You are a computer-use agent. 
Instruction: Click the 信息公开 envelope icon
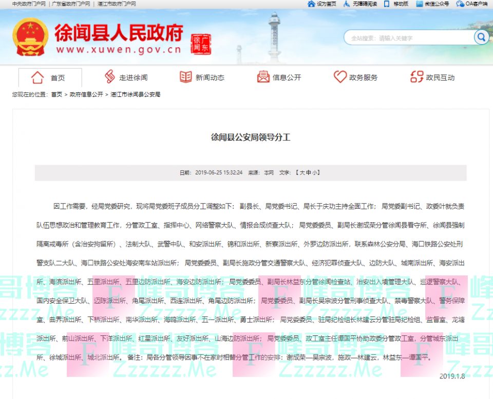[x=263, y=77]
